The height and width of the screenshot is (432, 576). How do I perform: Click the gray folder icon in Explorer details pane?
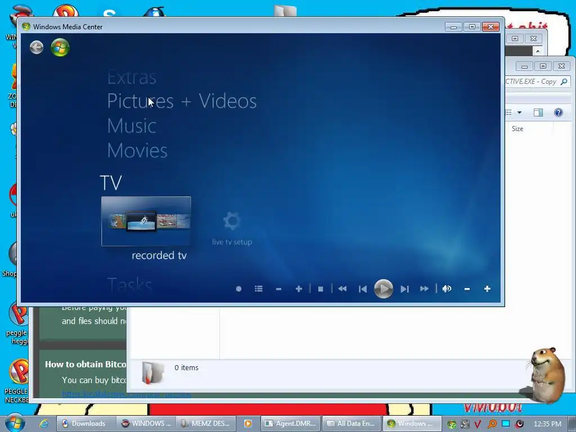point(152,373)
